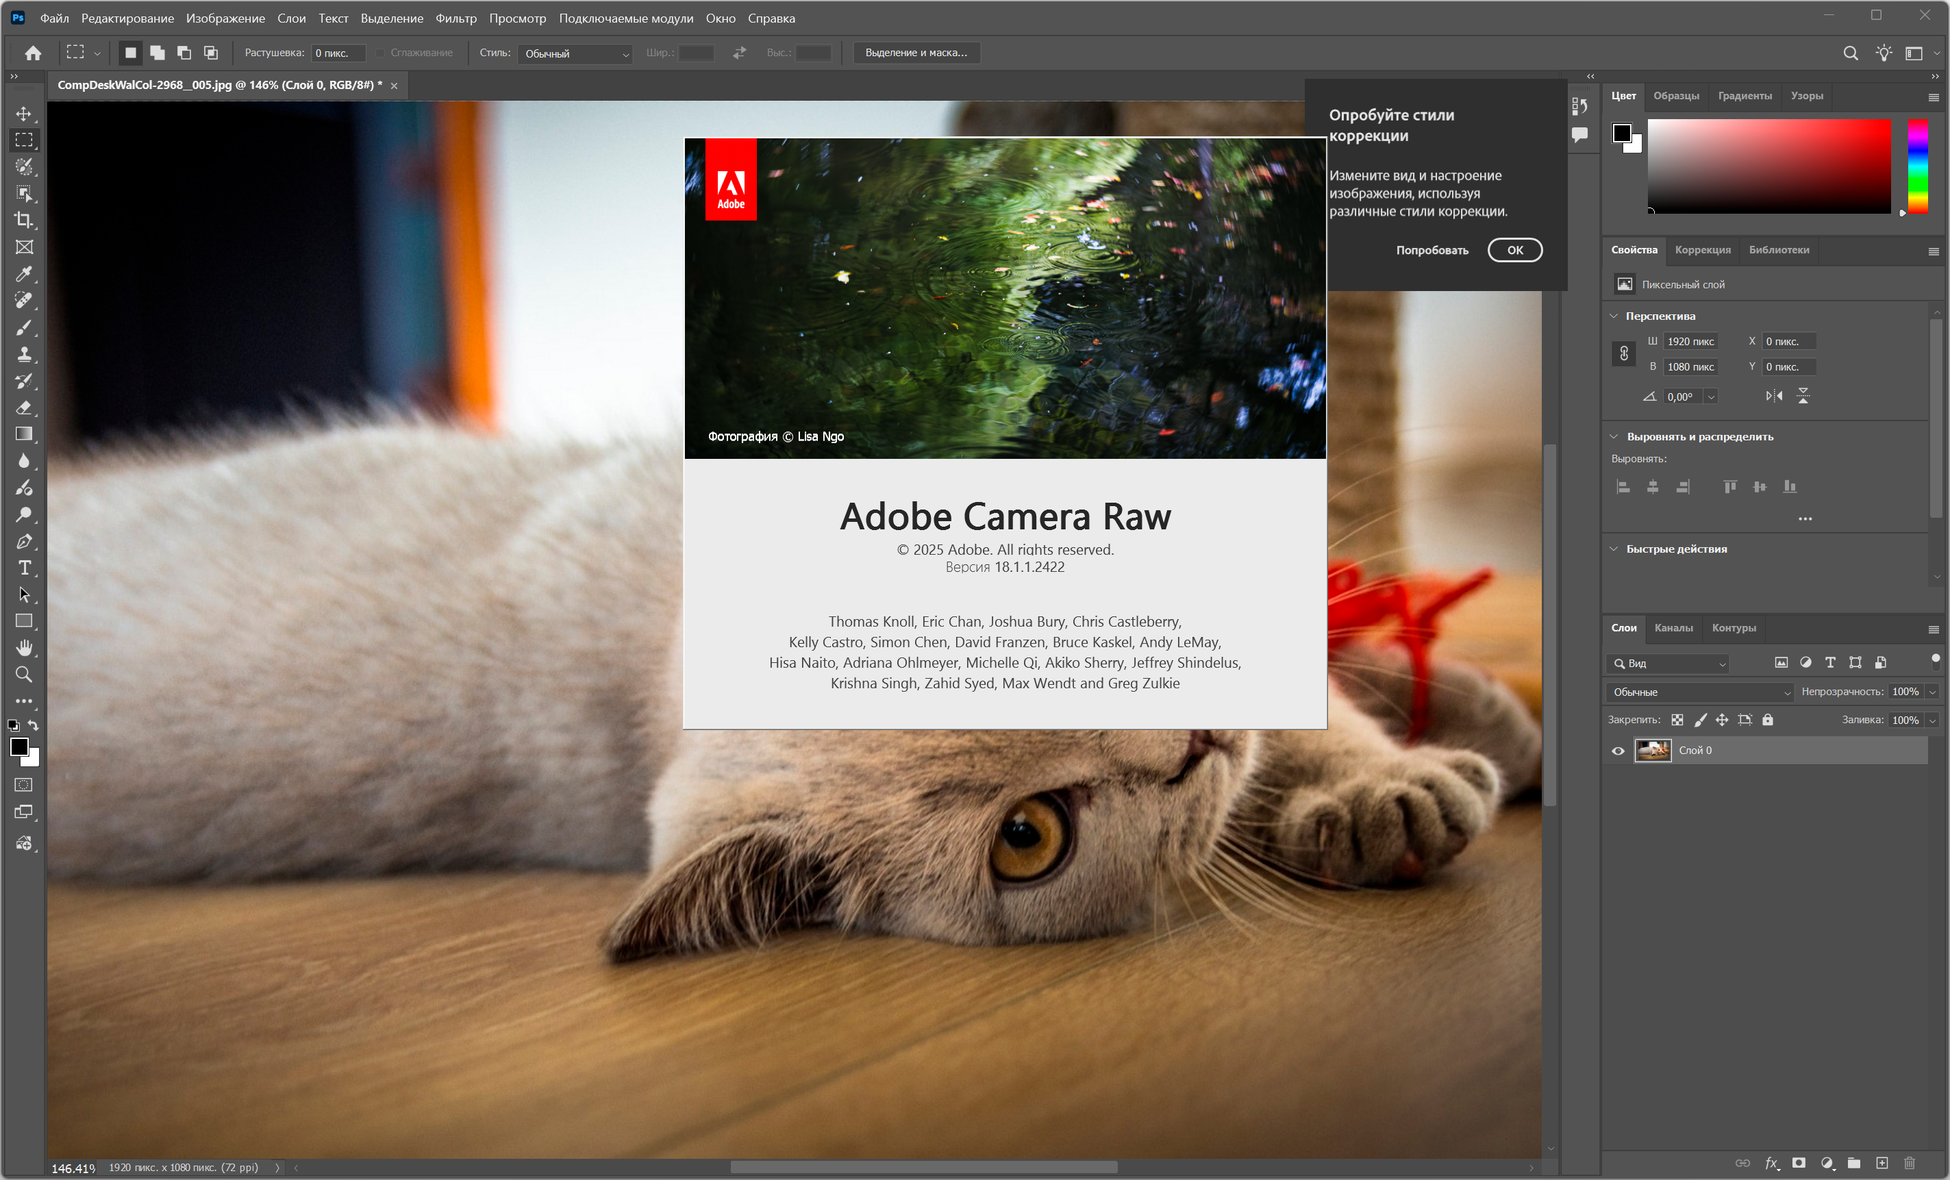Select the Zoom tool in toolbar
The width and height of the screenshot is (1950, 1180).
point(24,675)
